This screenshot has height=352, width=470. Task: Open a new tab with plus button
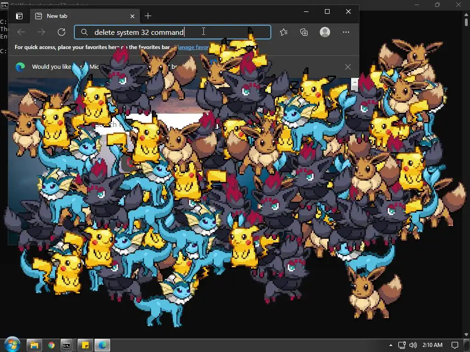148,16
